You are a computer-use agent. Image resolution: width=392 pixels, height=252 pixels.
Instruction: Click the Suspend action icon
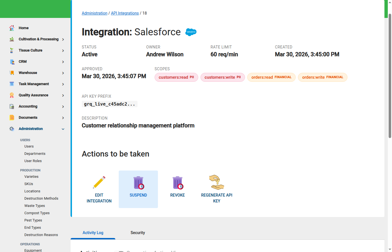(138, 182)
